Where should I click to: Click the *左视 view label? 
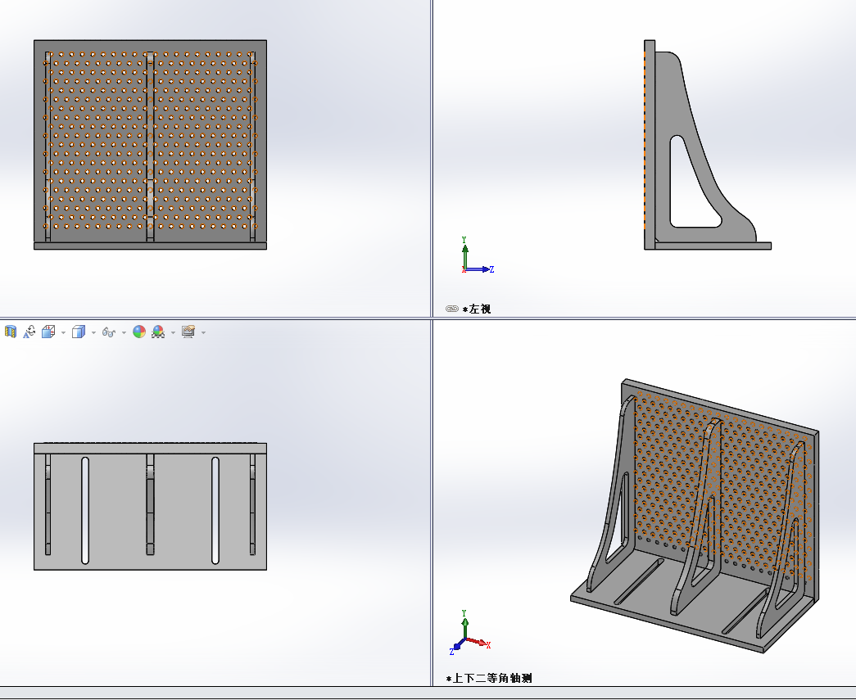[477, 309]
